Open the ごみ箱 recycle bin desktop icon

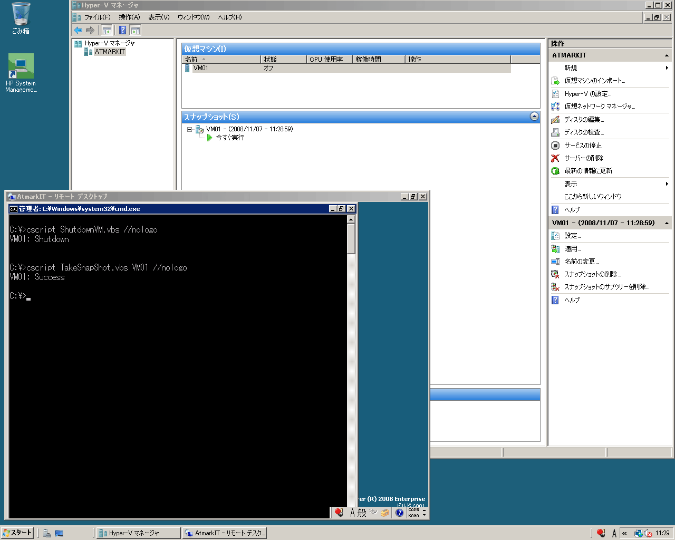(21, 18)
